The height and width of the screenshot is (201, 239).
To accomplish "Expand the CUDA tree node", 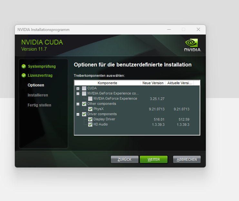I will click(x=78, y=88).
